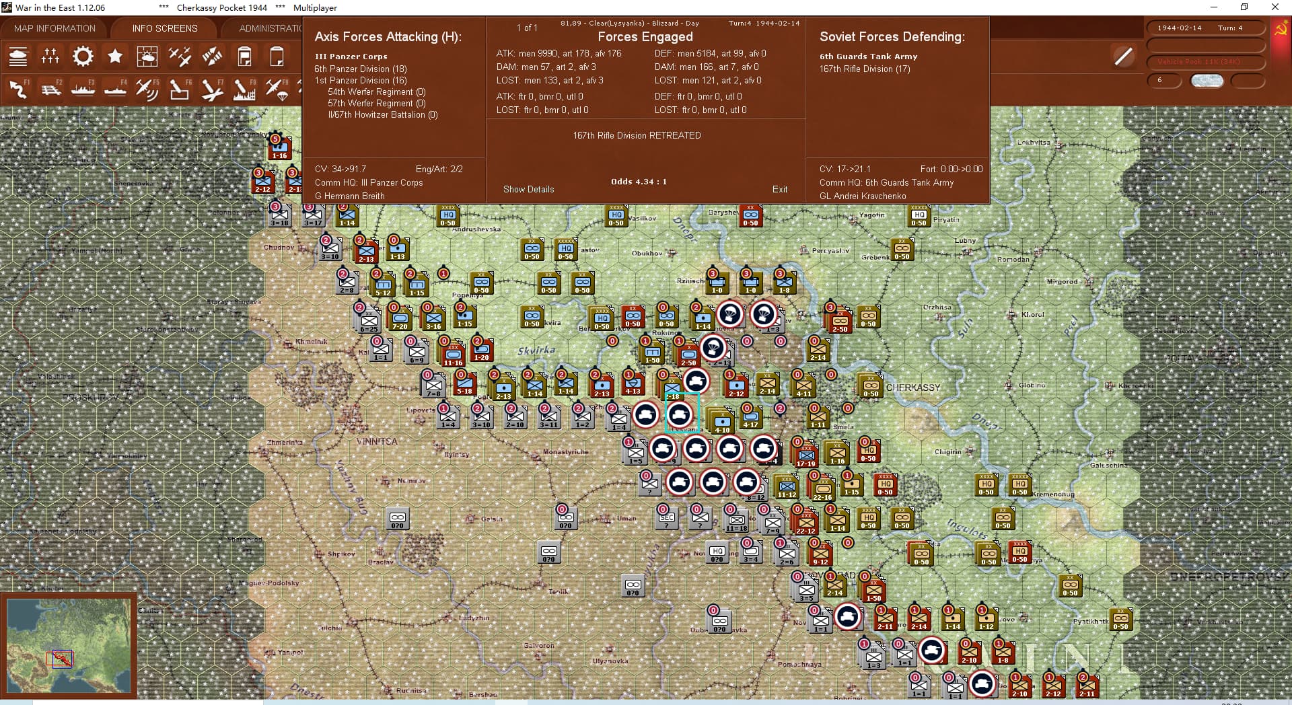Switch to MAP INFORMATION tab
The image size is (1292, 705).
pyautogui.click(x=55, y=28)
